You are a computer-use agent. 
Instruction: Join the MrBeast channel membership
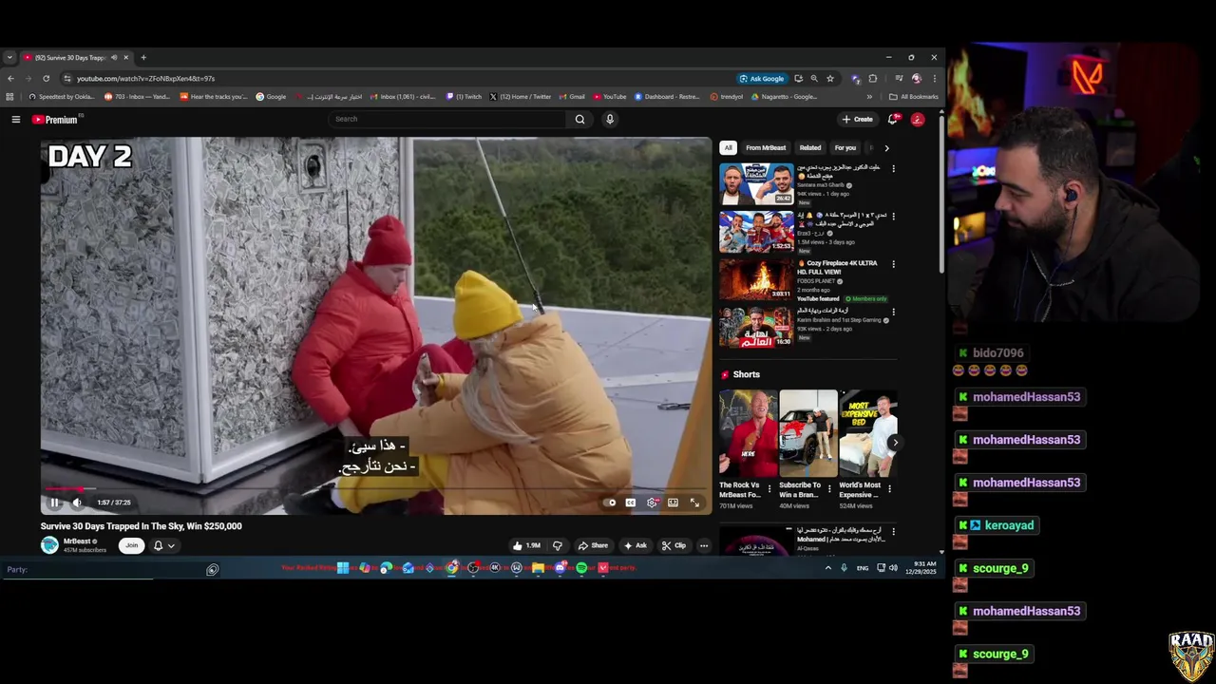[132, 545]
